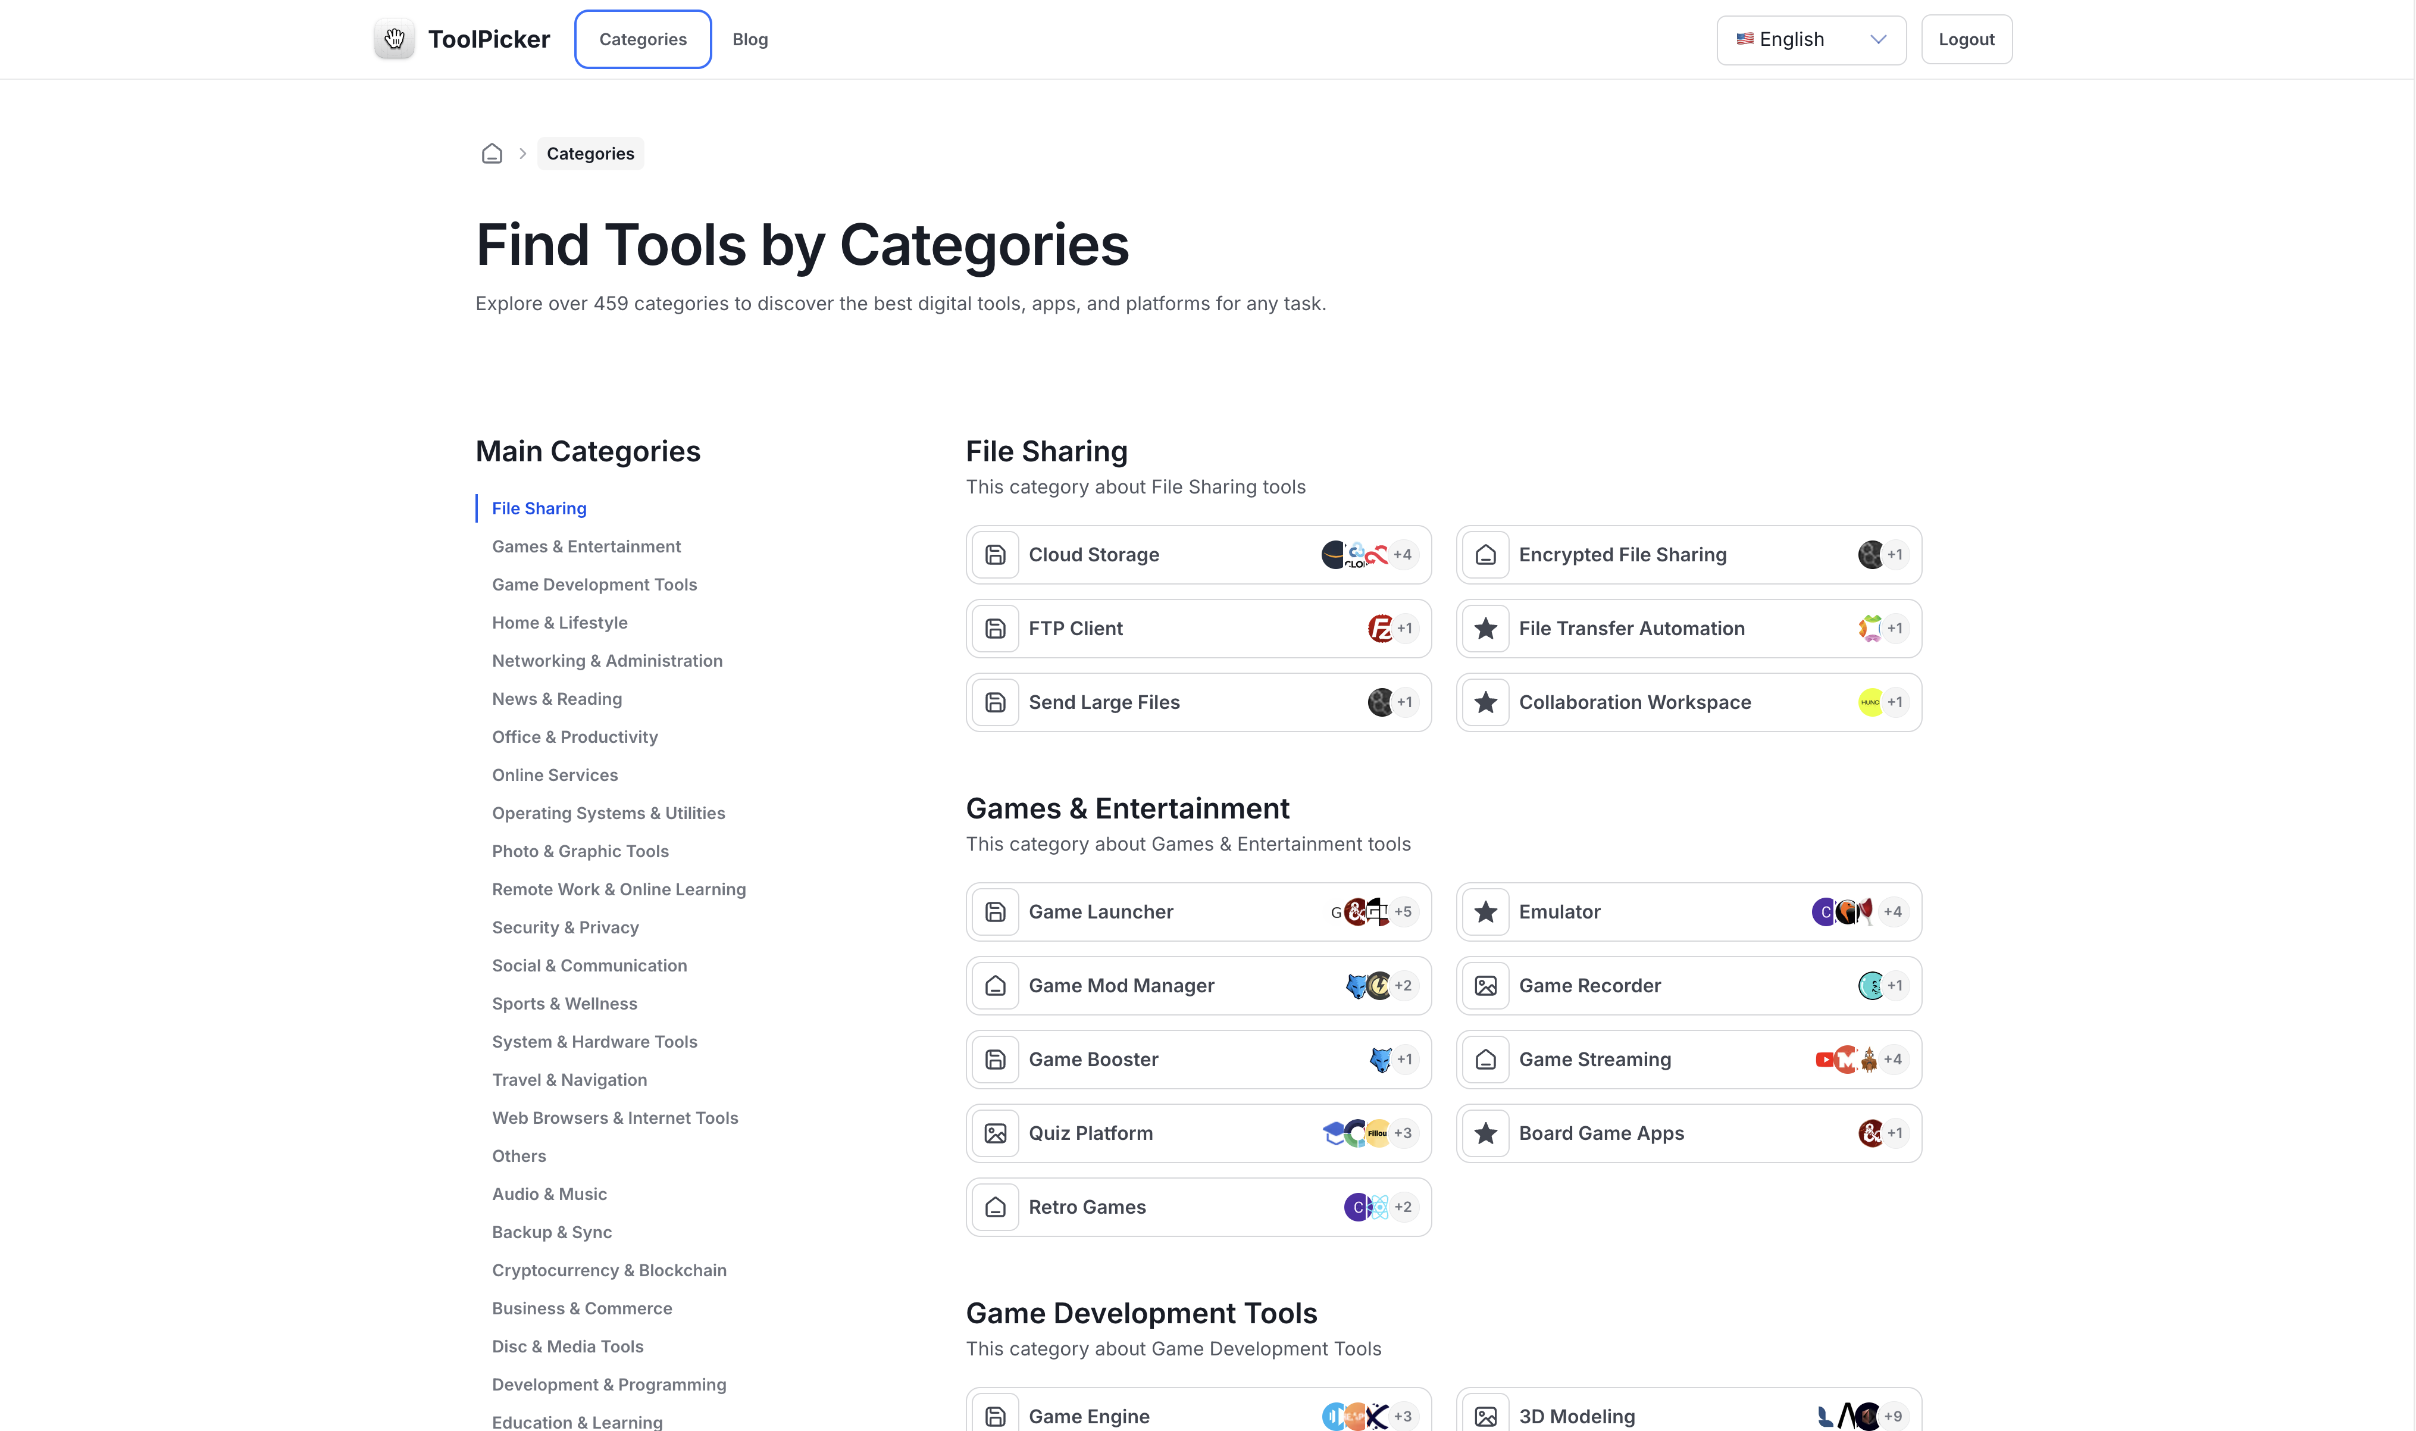Click the image icon on Quiz Platform card
Viewport: 2416px width, 1431px height.
point(996,1133)
